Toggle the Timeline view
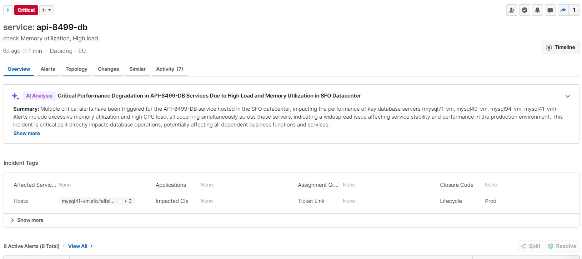 point(560,47)
